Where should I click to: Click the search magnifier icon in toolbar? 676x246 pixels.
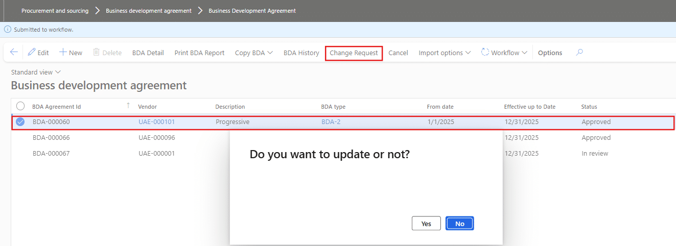[579, 53]
